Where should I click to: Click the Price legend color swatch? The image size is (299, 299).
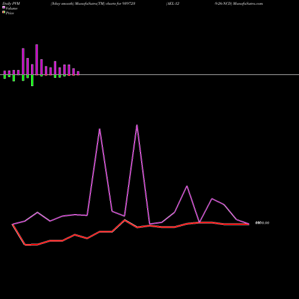point(4,12)
